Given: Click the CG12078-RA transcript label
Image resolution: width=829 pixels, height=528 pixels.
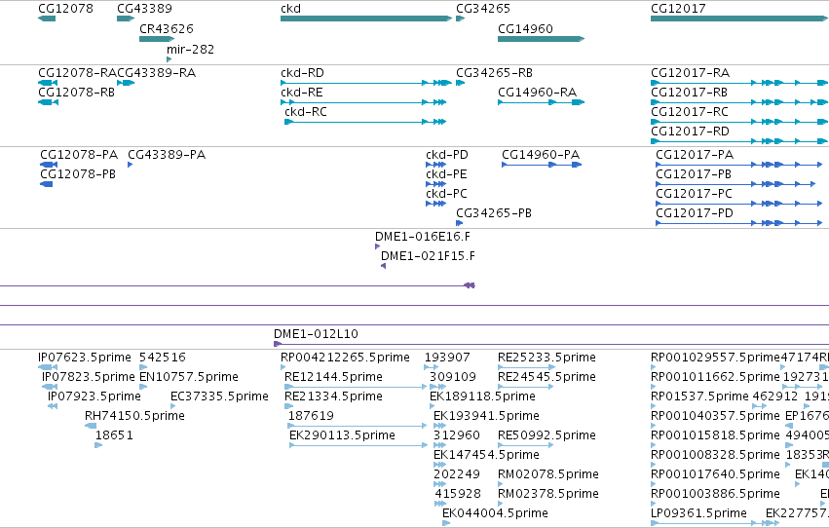Looking at the screenshot, I should pyautogui.click(x=77, y=72).
